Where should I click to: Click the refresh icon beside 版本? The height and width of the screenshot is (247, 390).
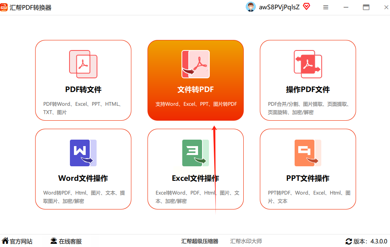click(349, 241)
